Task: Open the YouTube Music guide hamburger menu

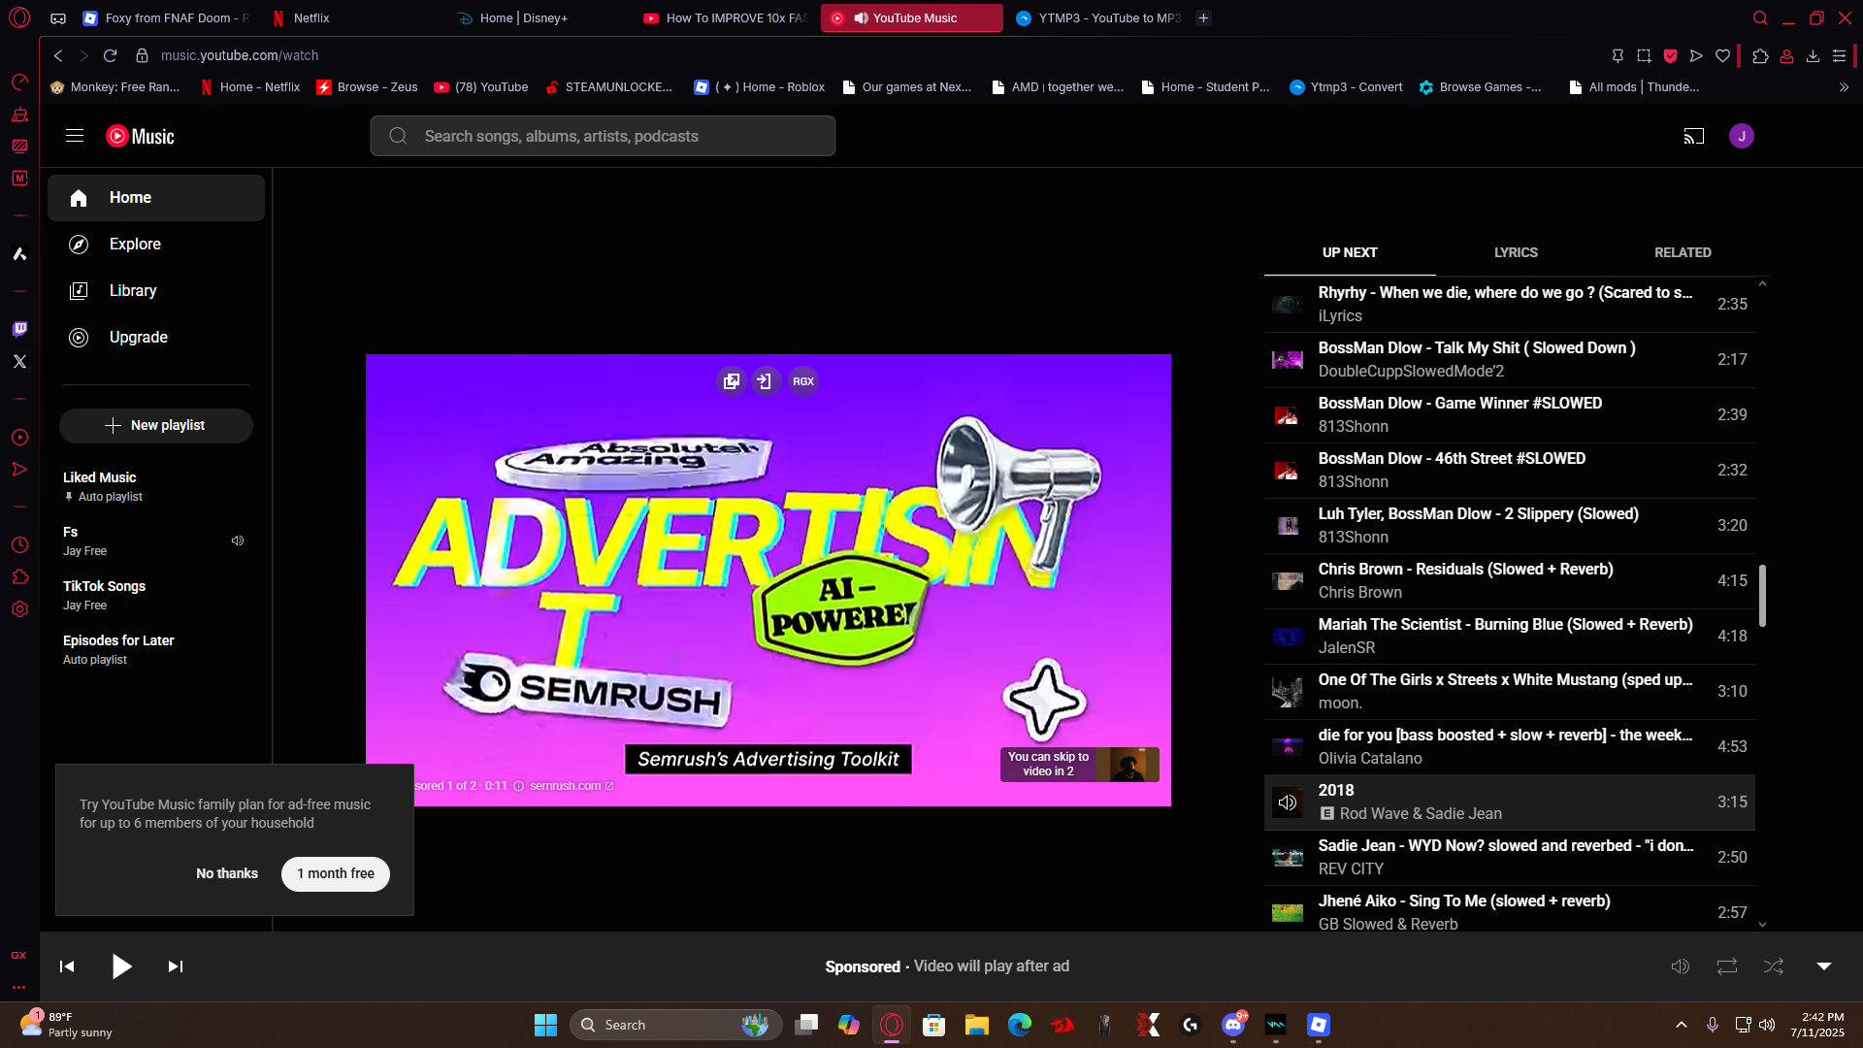Action: pyautogui.click(x=75, y=136)
